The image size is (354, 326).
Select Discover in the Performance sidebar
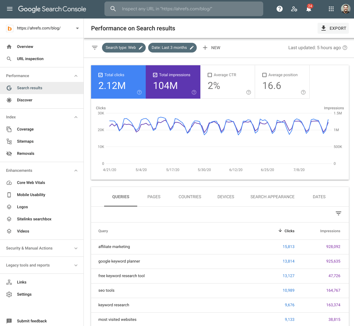(x=25, y=100)
